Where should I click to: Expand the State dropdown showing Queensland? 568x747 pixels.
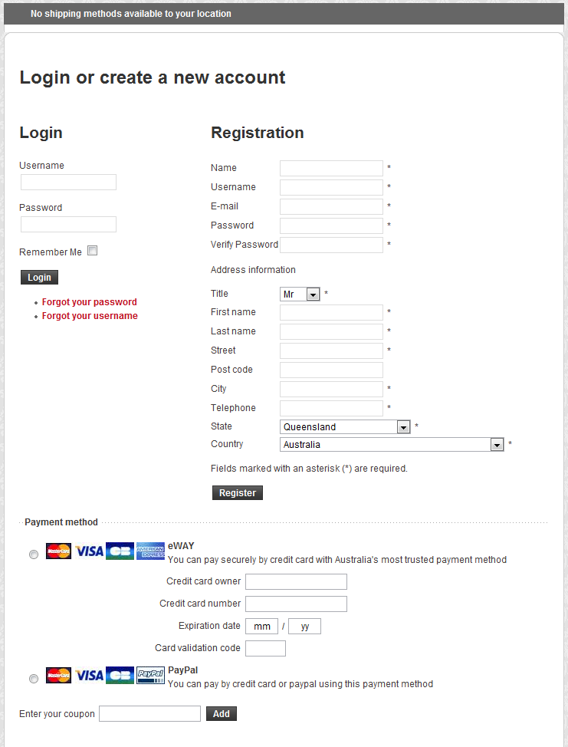[x=345, y=427]
